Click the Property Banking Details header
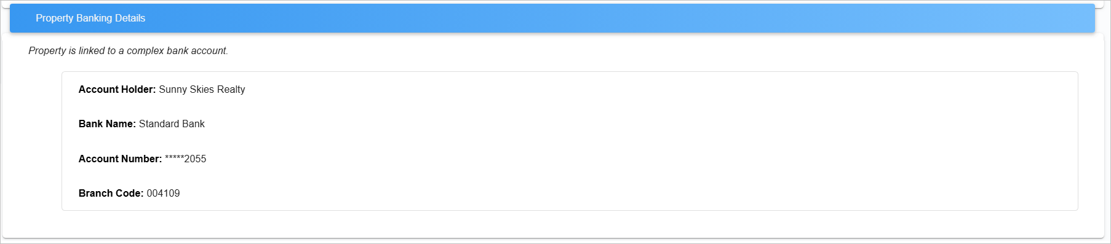The height and width of the screenshot is (244, 1111). point(552,18)
